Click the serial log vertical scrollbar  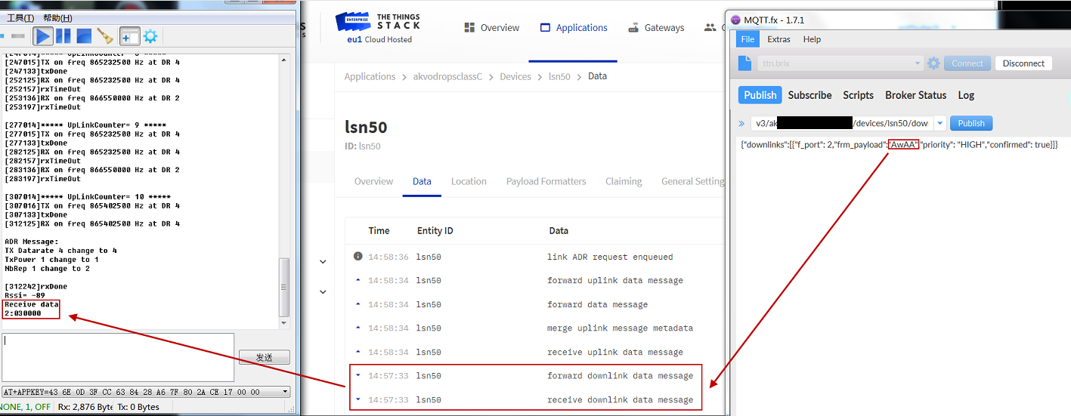click(284, 287)
